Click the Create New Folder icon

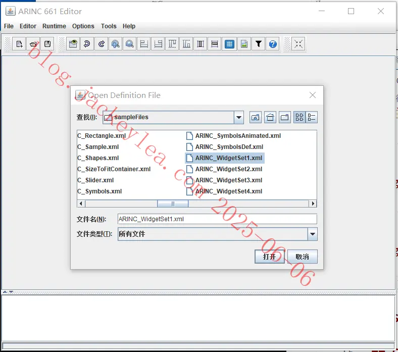point(285,117)
